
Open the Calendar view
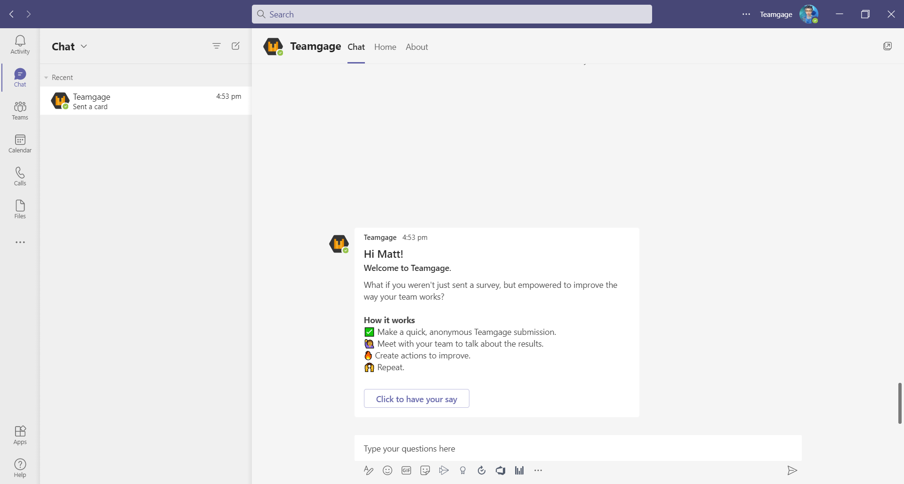point(20,143)
